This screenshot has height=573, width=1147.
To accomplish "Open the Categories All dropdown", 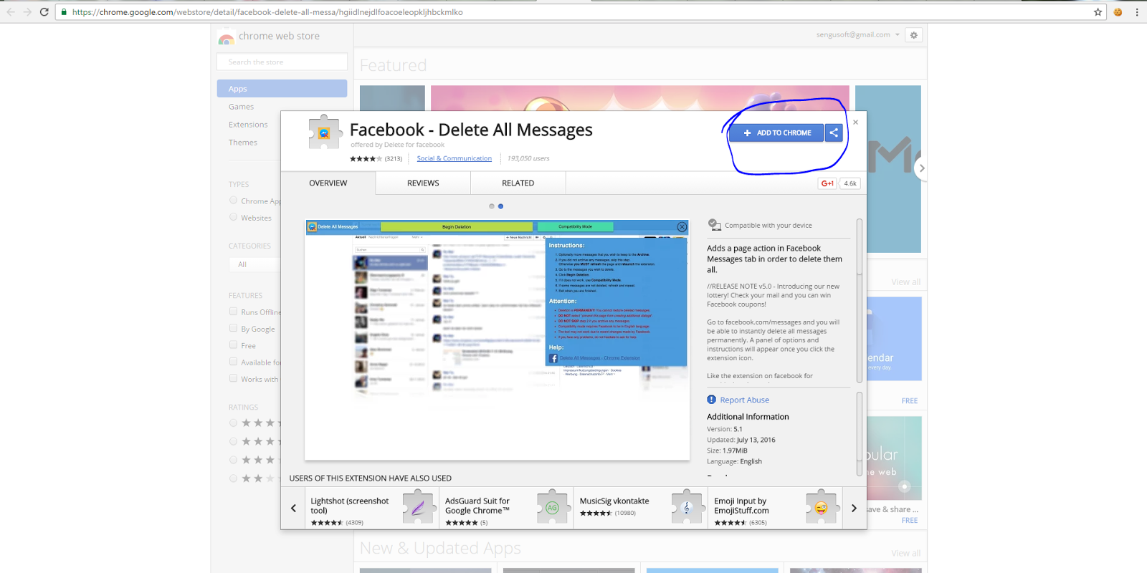I will tap(255, 265).
